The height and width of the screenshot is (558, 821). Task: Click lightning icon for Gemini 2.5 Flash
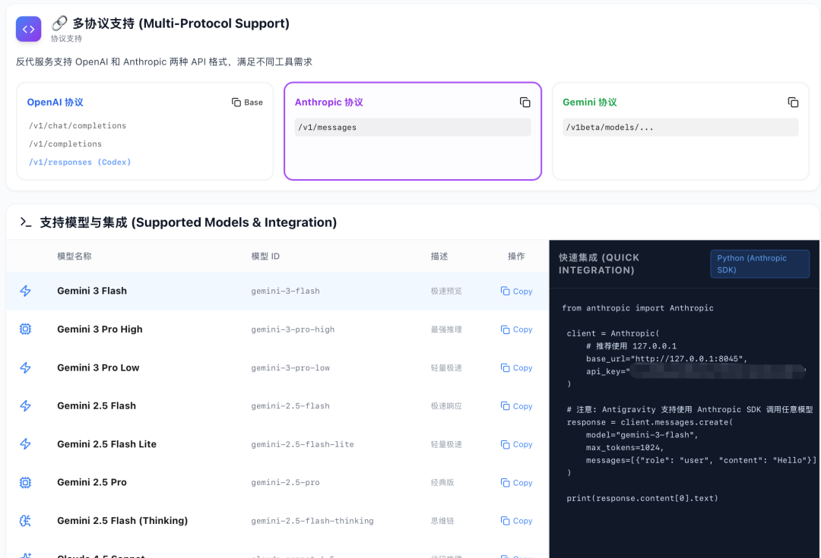point(25,406)
